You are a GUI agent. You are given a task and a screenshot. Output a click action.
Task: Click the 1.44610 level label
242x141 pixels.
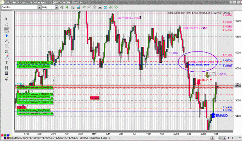227,30
